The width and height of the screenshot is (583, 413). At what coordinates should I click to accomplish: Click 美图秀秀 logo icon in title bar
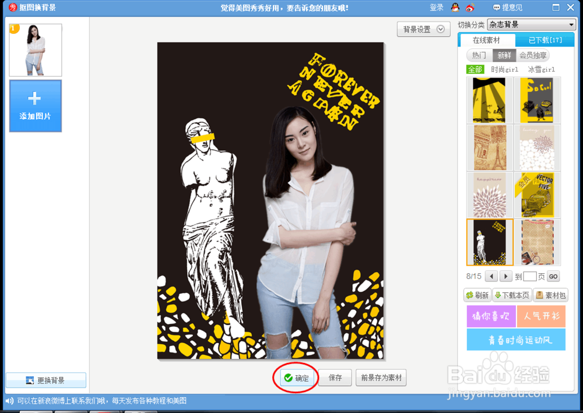click(x=13, y=8)
